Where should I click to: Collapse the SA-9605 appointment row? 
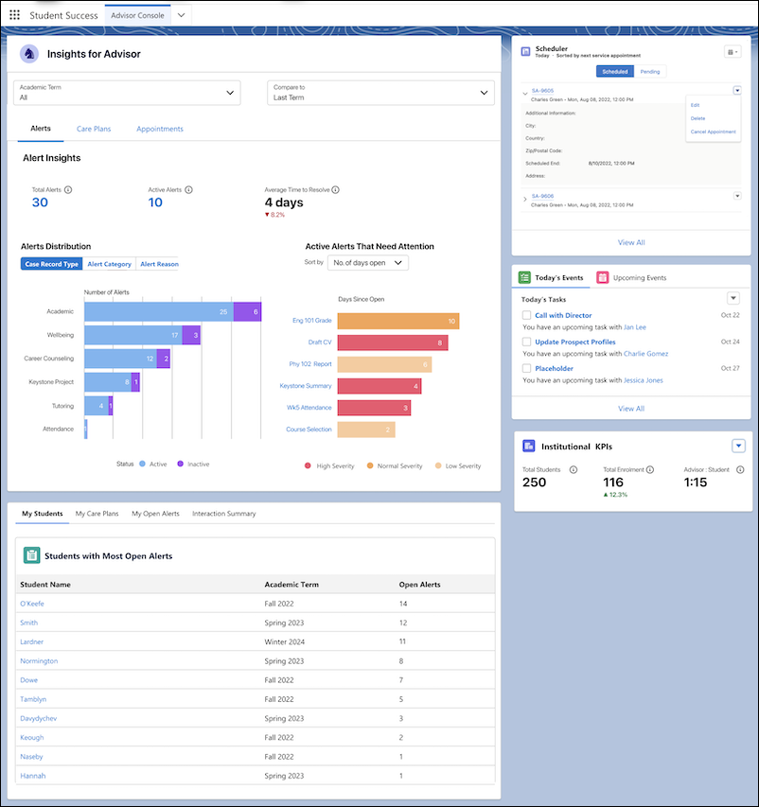click(x=525, y=94)
